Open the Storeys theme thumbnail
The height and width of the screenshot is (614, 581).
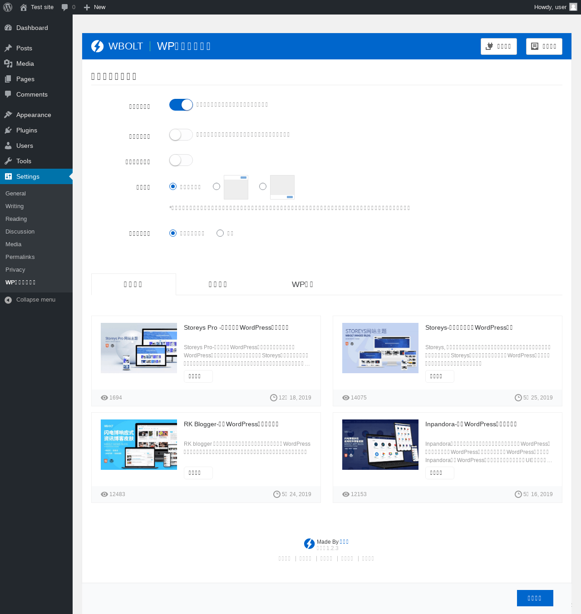coord(380,348)
